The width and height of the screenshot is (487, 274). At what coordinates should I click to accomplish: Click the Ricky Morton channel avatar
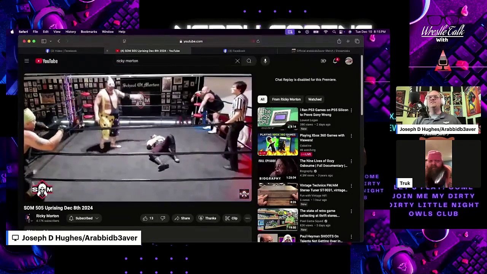(28, 218)
